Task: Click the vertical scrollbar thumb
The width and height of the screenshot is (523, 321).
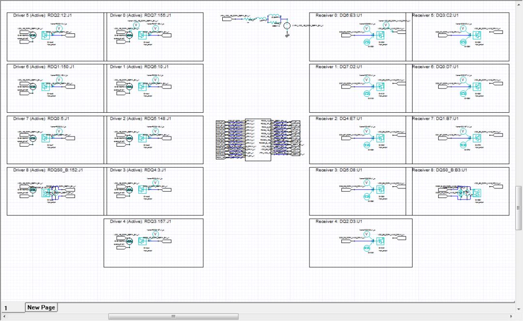Action: [518, 208]
